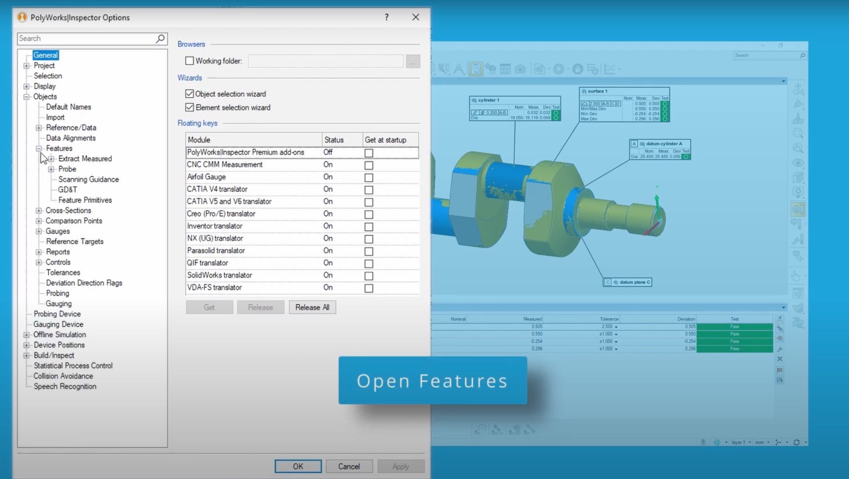Screen dimensions: 849x479
Task: Open the table/spreadsheet view icon in the toolbar
Action: coord(505,70)
